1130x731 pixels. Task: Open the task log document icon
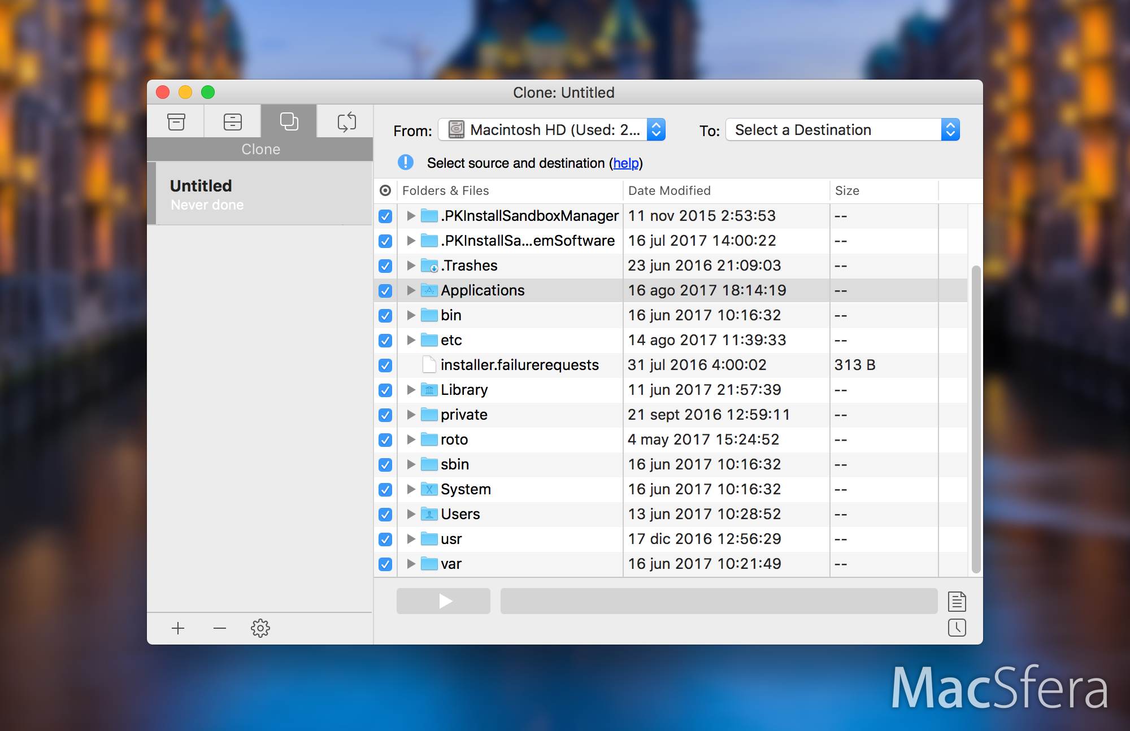pos(957,601)
